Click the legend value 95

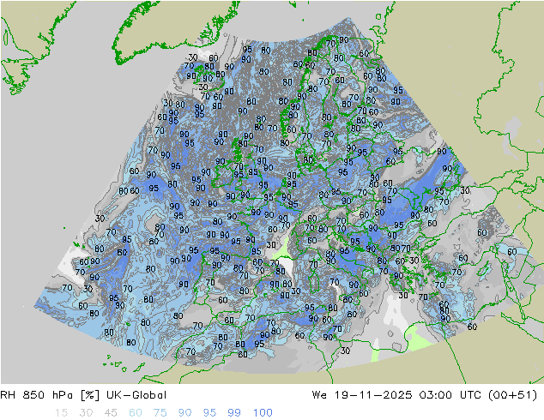[209, 412]
